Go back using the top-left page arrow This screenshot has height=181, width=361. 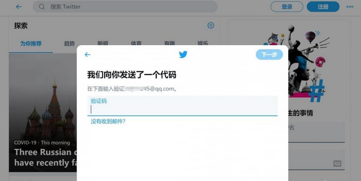(19, 7)
